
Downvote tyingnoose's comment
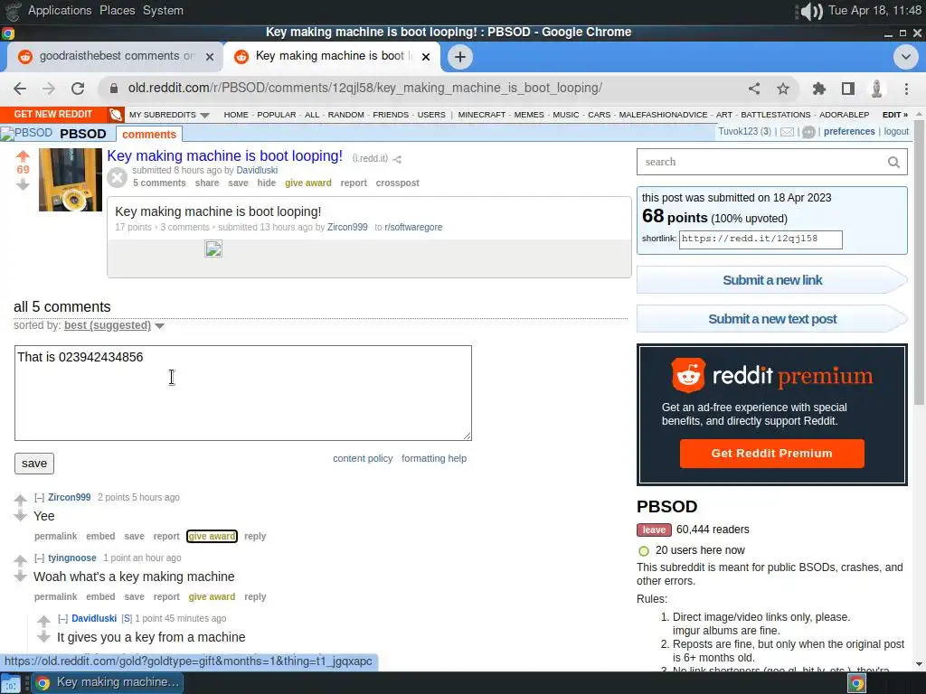coord(20,576)
